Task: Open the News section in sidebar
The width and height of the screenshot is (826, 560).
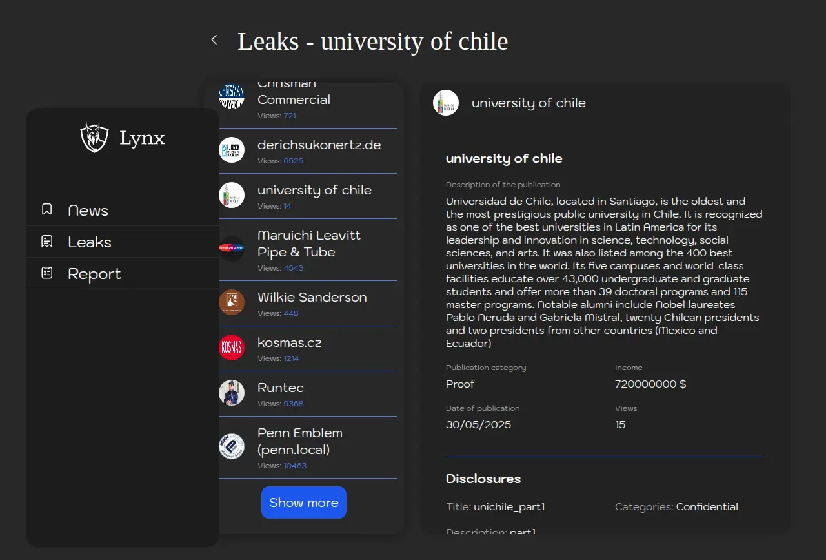Action: click(x=88, y=211)
